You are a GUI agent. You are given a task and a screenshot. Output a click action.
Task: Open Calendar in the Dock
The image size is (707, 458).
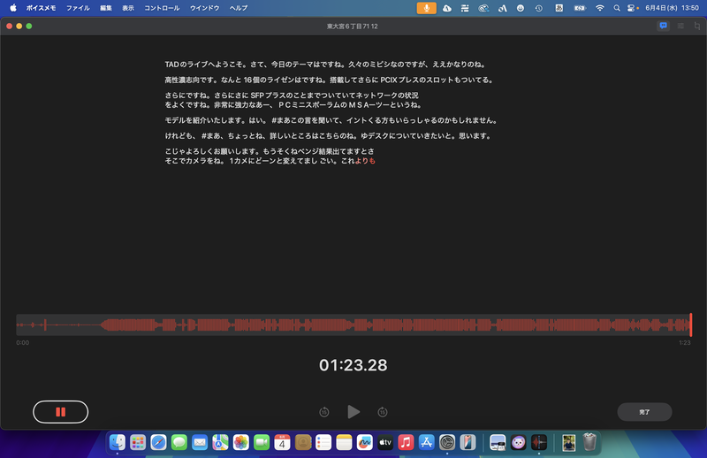(282, 442)
